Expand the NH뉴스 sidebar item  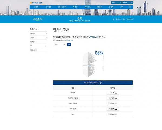pos(38,34)
